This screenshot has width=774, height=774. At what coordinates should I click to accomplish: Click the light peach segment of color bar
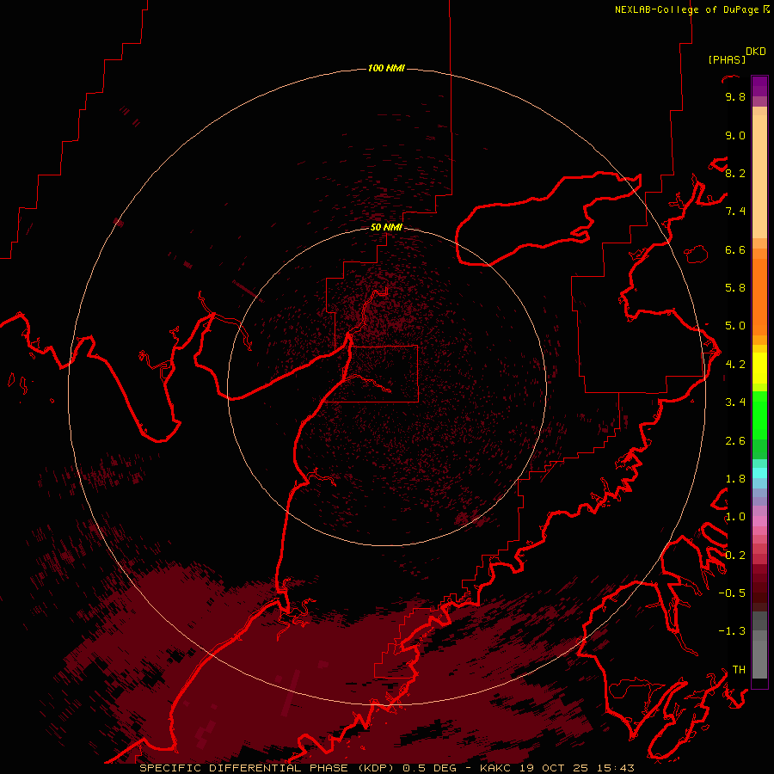pos(759,176)
